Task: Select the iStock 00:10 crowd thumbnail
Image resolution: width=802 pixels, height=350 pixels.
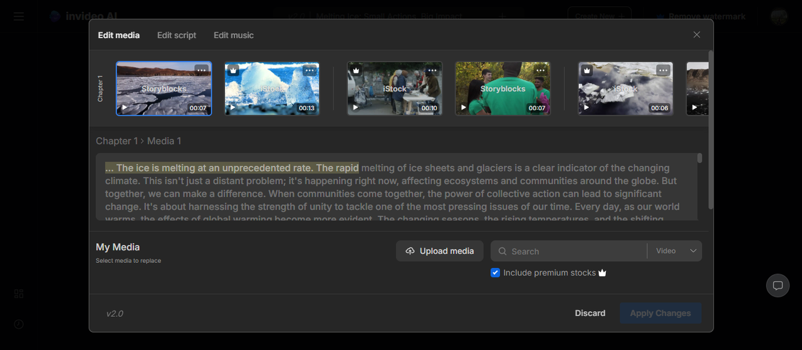Action: pyautogui.click(x=395, y=88)
